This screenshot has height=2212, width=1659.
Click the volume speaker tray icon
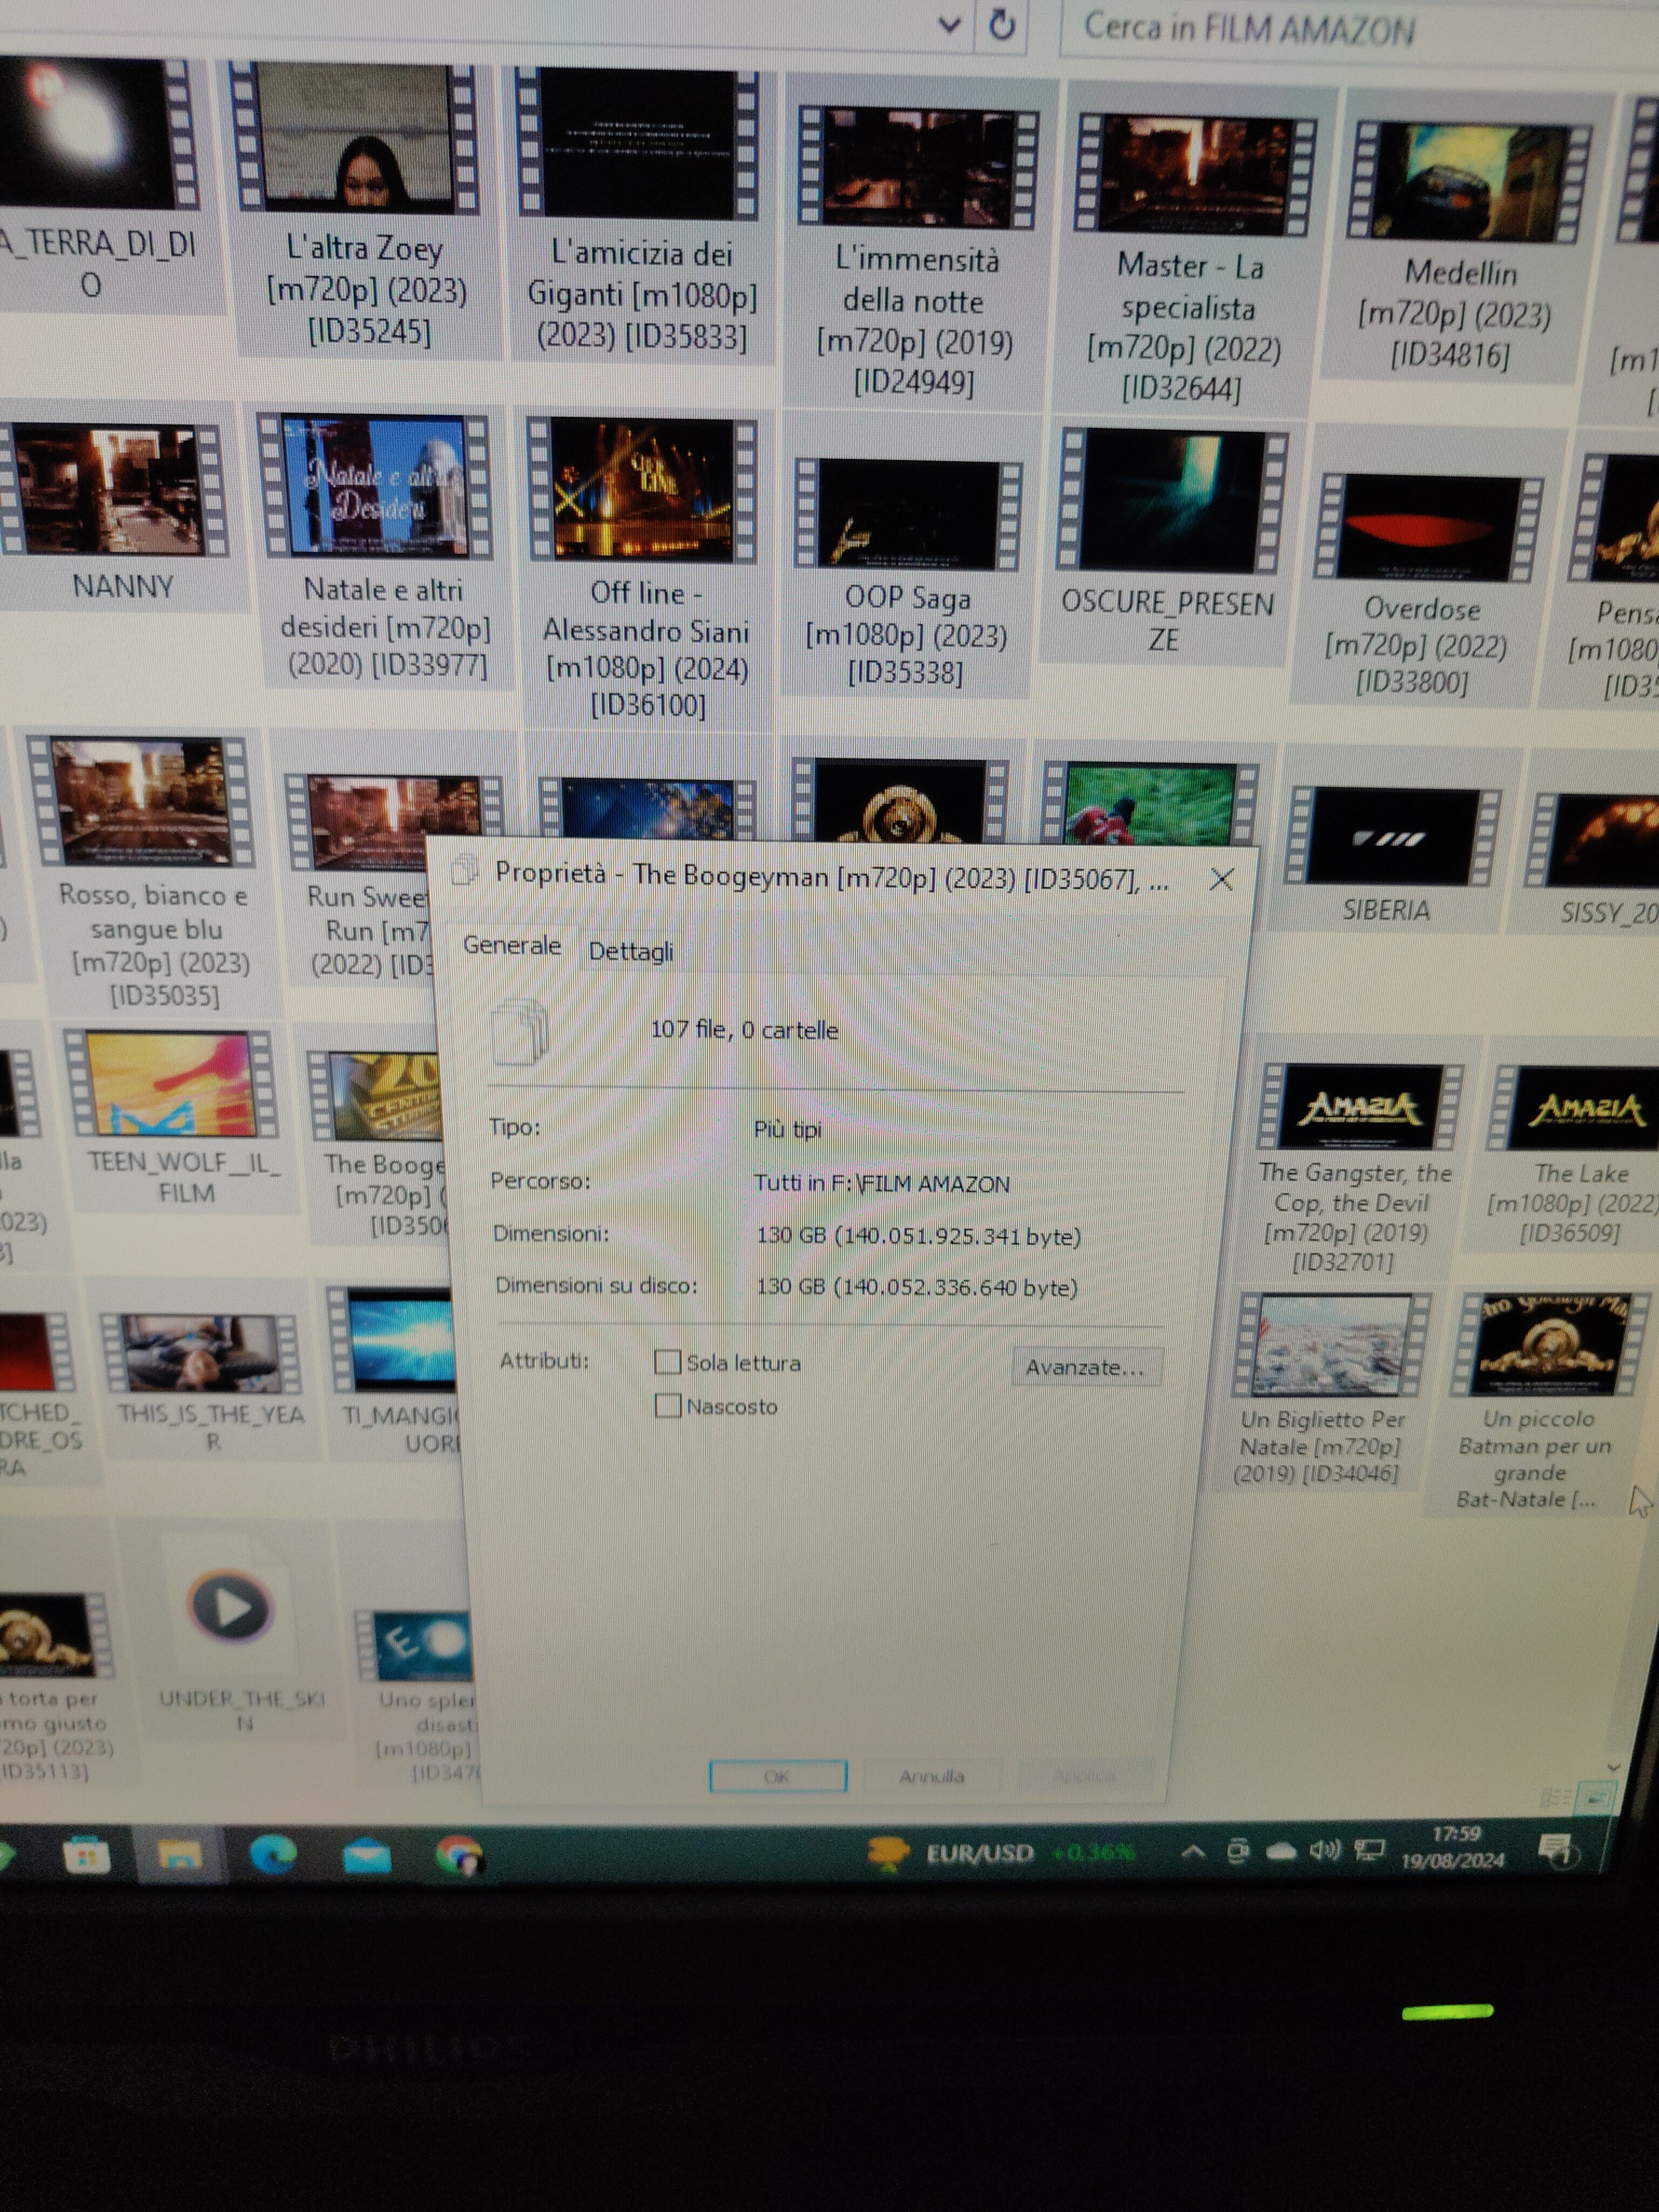pyautogui.click(x=1324, y=1851)
